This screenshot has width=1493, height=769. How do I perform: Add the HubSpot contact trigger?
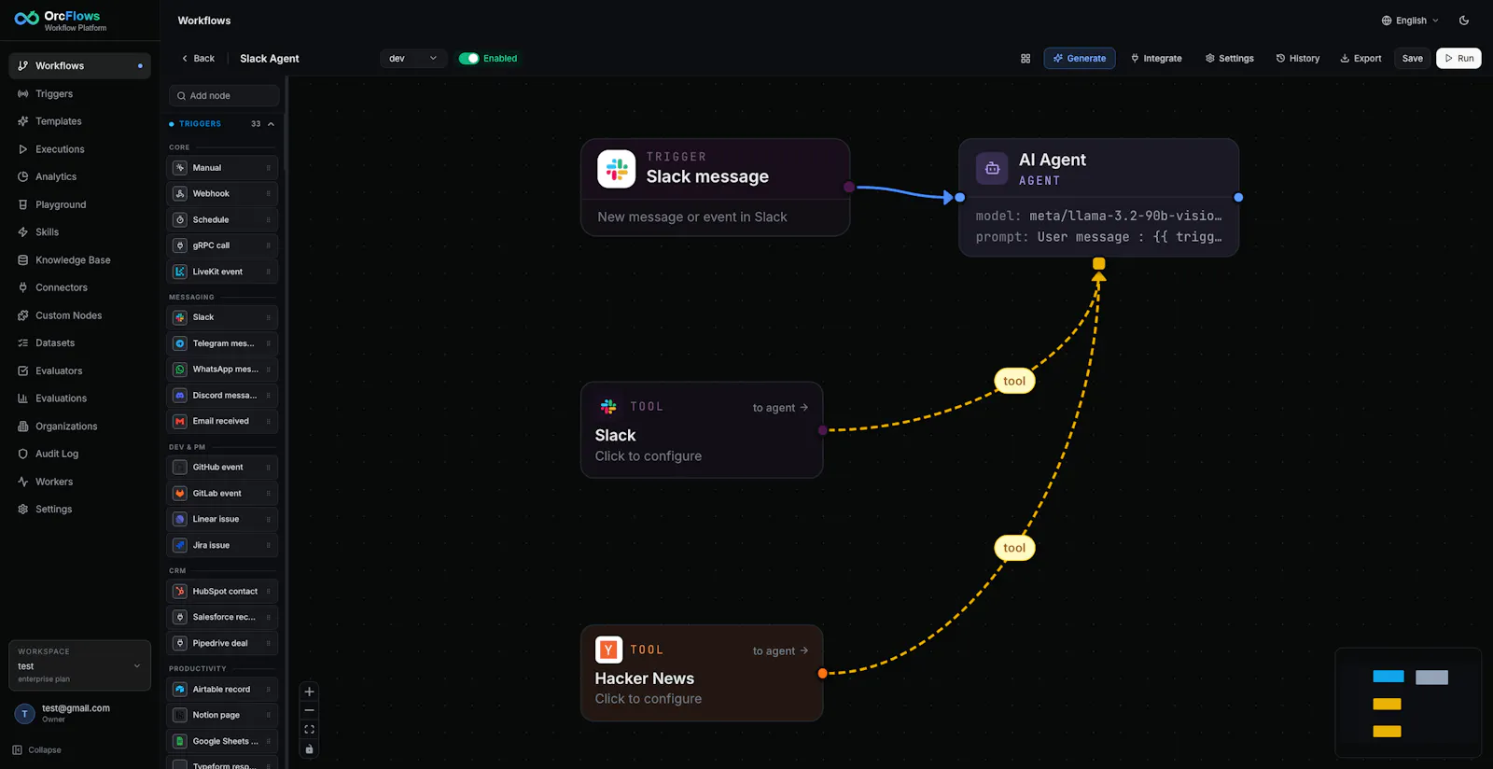click(x=222, y=592)
